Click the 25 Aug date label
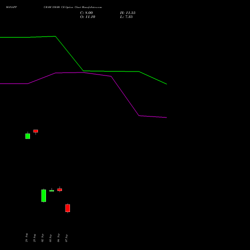 tap(34, 238)
